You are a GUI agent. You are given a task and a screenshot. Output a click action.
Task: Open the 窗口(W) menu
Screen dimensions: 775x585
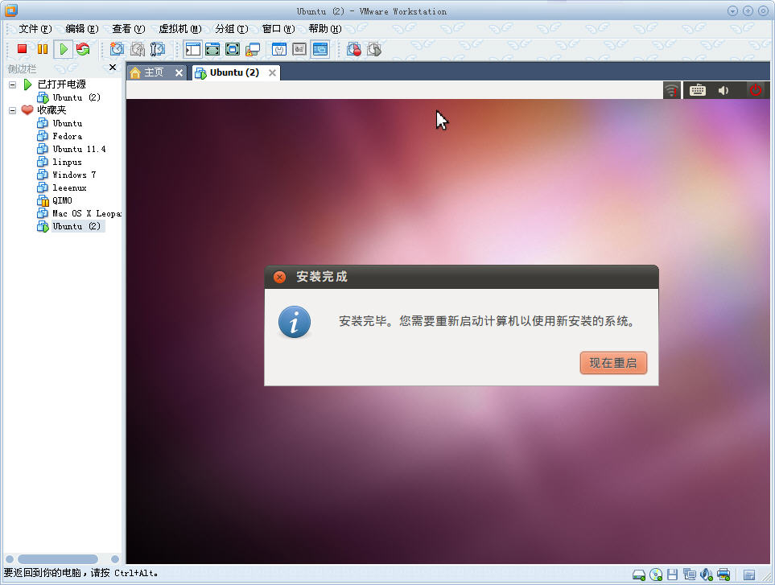(278, 29)
